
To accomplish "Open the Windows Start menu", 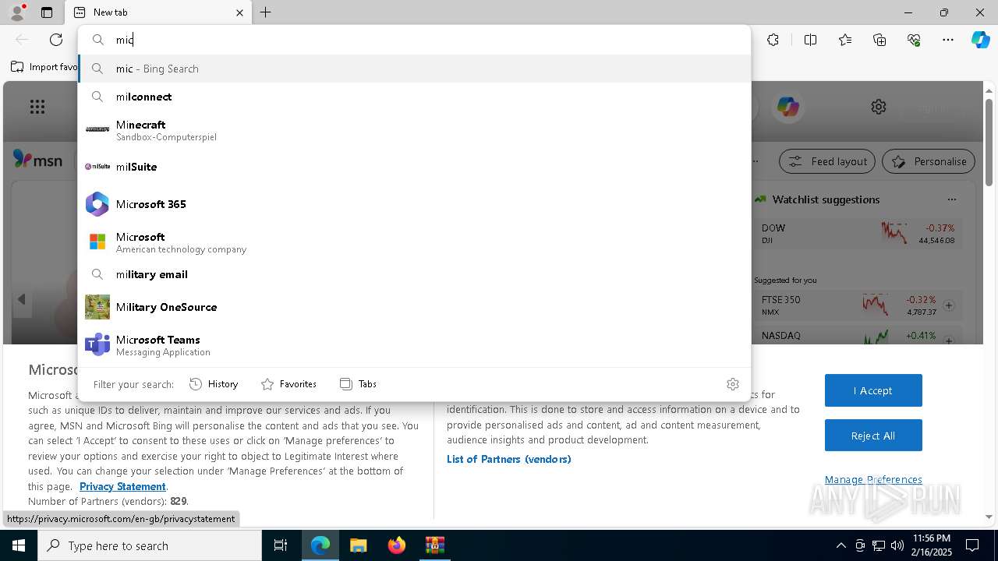I will pyautogui.click(x=19, y=545).
